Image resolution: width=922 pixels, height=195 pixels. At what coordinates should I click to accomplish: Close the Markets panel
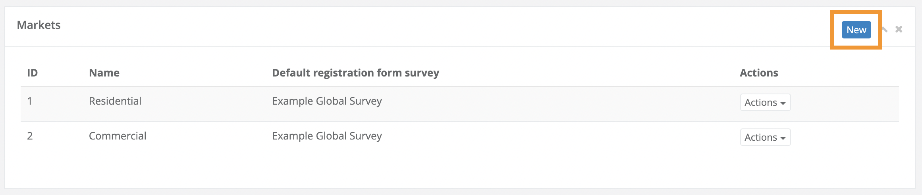899,29
